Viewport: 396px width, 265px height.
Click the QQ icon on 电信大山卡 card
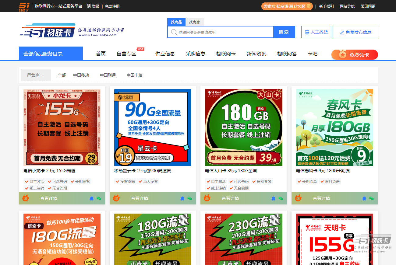coord(273,198)
